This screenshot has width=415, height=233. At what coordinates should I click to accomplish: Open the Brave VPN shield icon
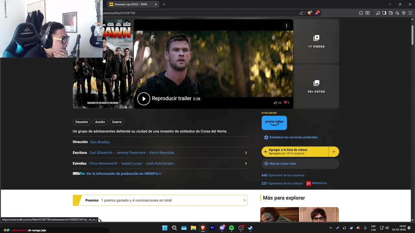(x=404, y=13)
